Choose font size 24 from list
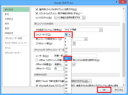128x95 pixels. tap(68, 75)
